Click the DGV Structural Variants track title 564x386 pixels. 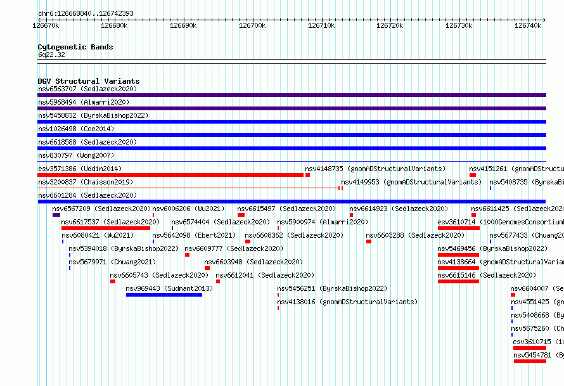[89, 81]
